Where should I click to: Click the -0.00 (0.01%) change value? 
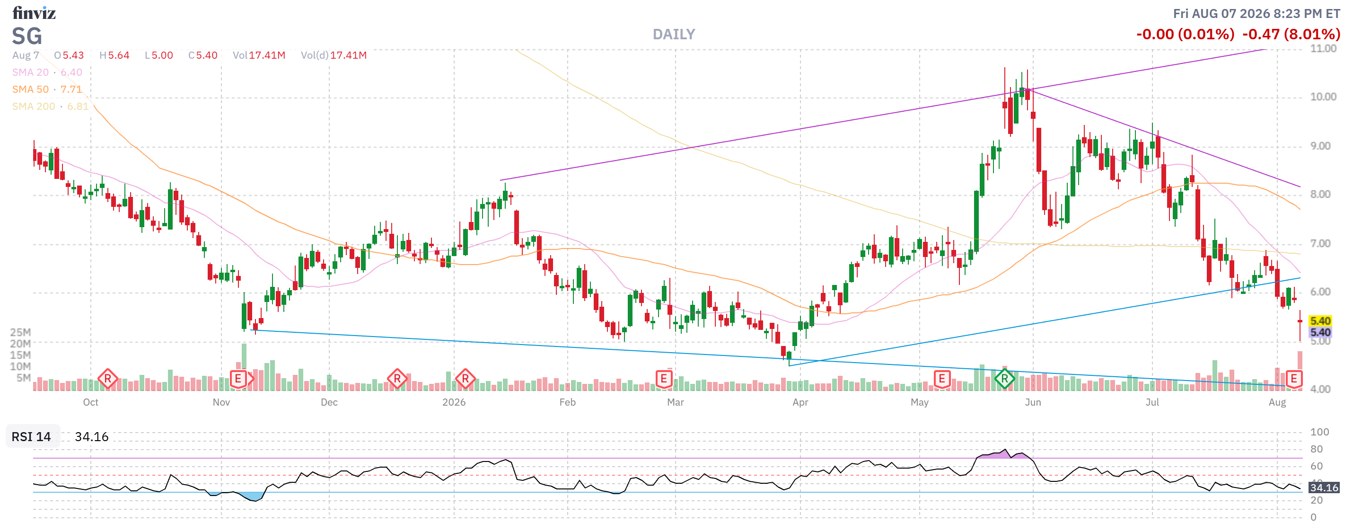point(1186,35)
